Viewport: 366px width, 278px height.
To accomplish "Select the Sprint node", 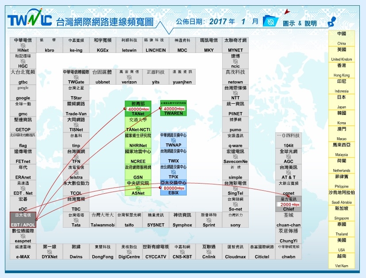I will (209, 220).
